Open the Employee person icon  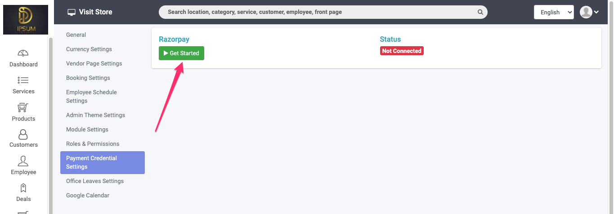[23, 161]
